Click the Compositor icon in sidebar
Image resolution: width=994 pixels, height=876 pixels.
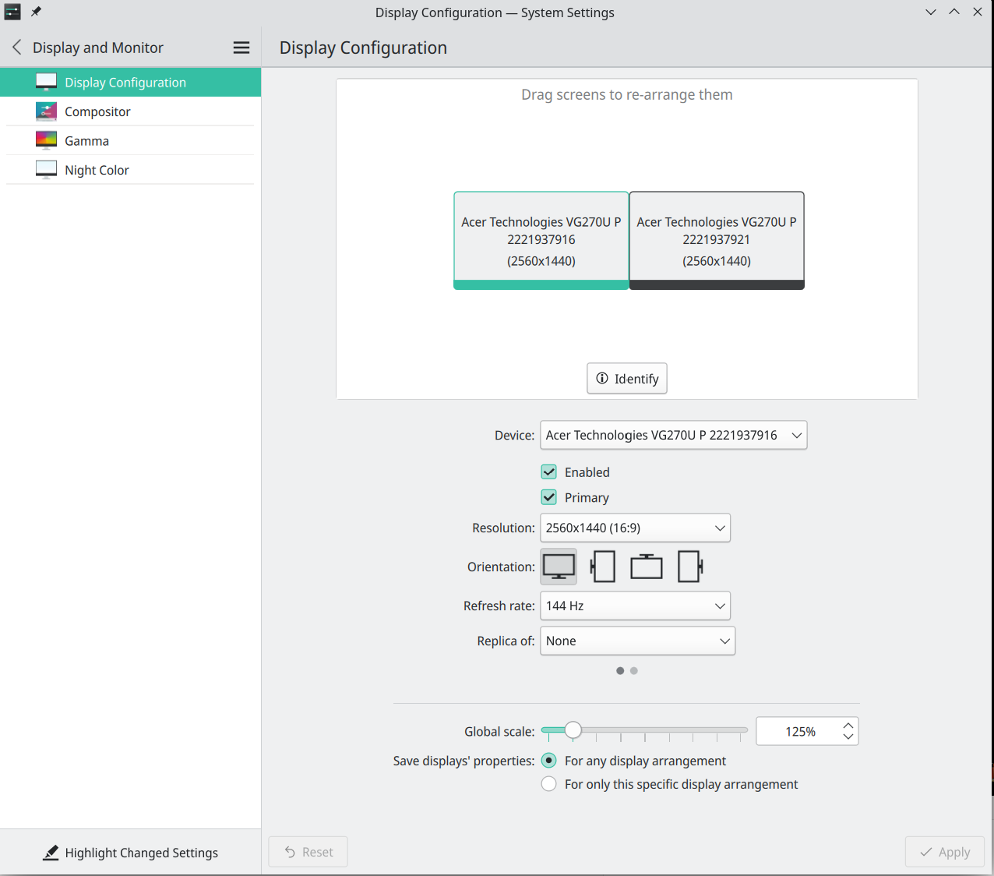click(x=46, y=111)
